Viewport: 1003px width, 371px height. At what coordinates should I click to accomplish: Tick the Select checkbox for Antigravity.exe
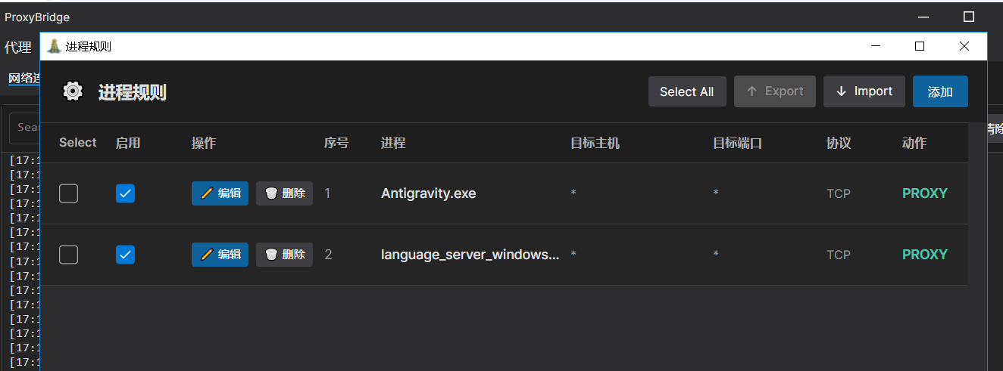tap(69, 194)
